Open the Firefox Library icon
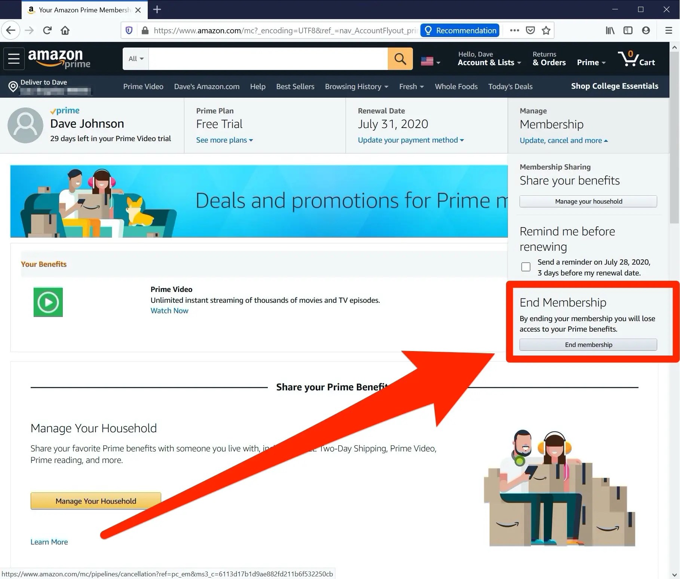The width and height of the screenshot is (680, 579). (610, 30)
